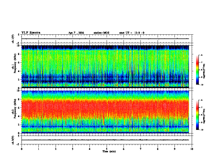Click the "ch.1(V)" waveform axis label
Image resolution: width=216 pixels, height=167 pixels.
coord(13,39)
